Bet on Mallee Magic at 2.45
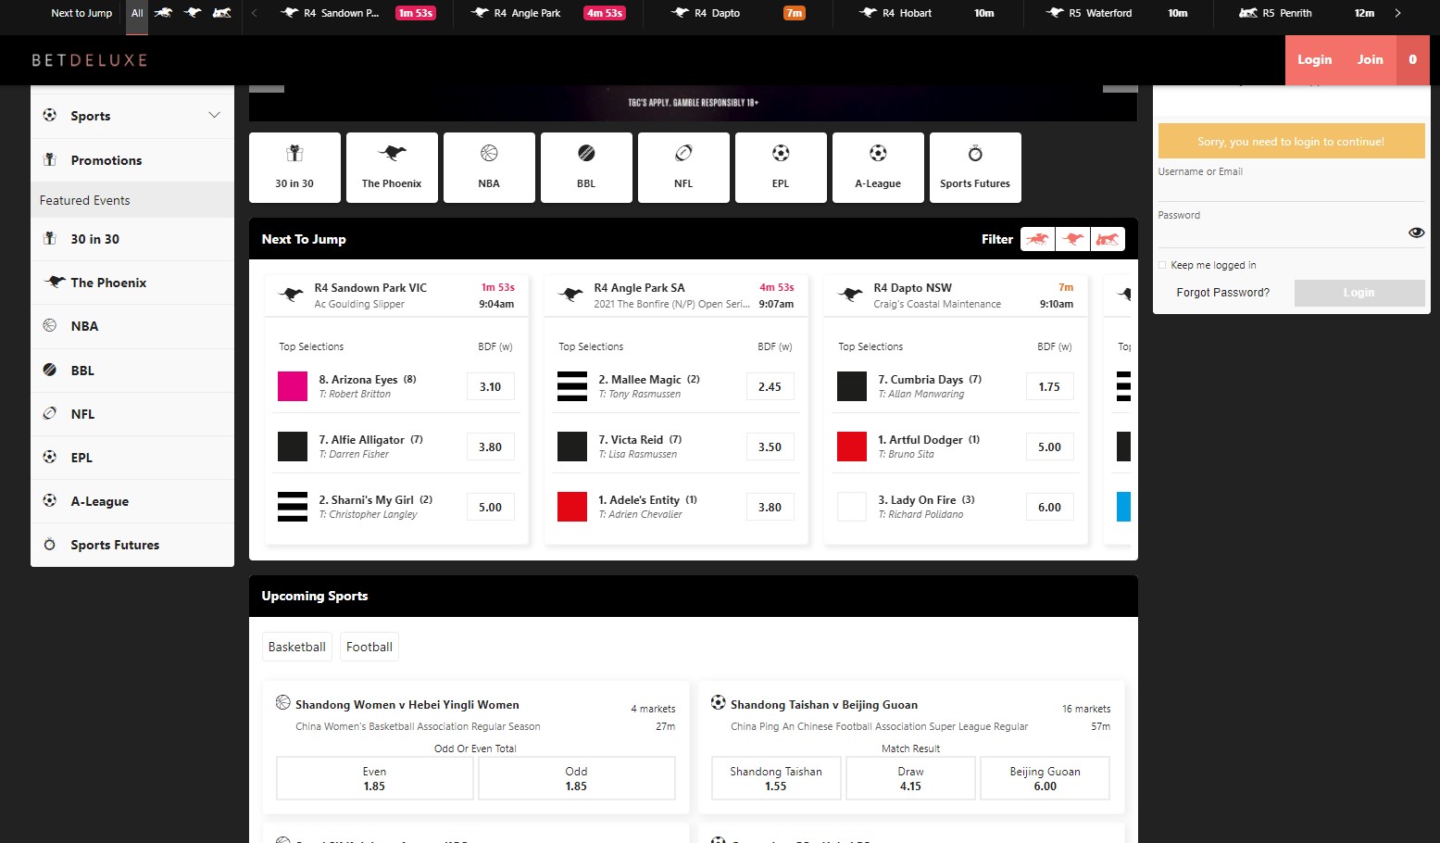 pyautogui.click(x=770, y=386)
